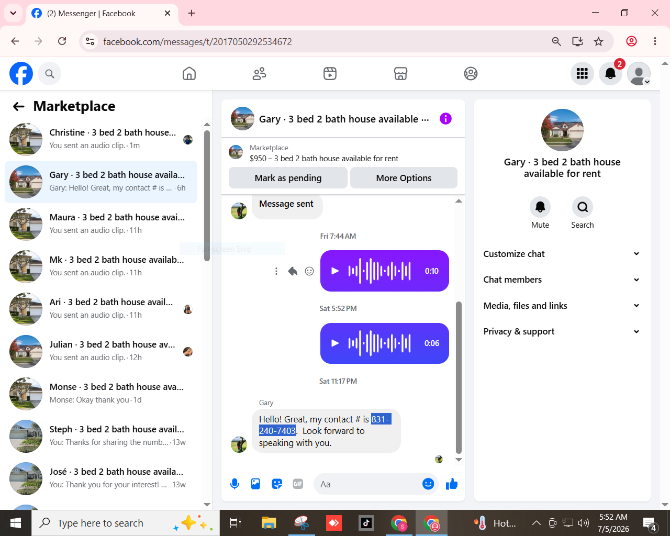Go to Home feed icon
The height and width of the screenshot is (536, 670).
(189, 74)
